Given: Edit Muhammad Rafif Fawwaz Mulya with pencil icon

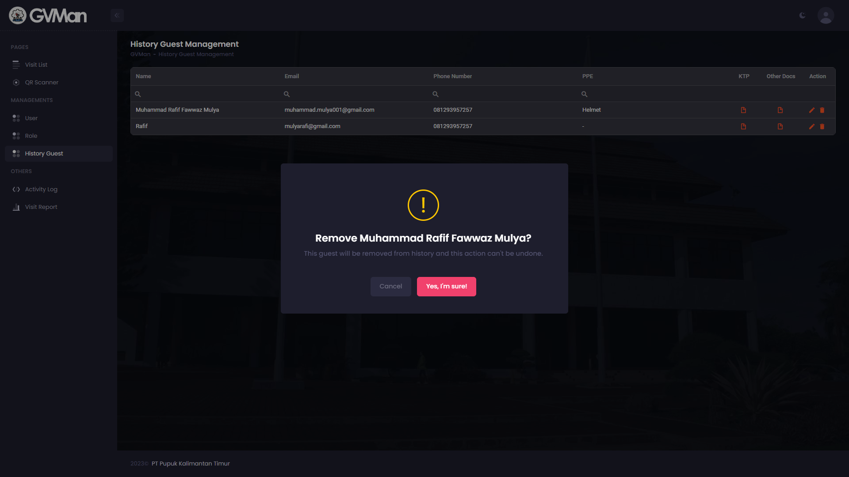Looking at the screenshot, I should point(812,110).
